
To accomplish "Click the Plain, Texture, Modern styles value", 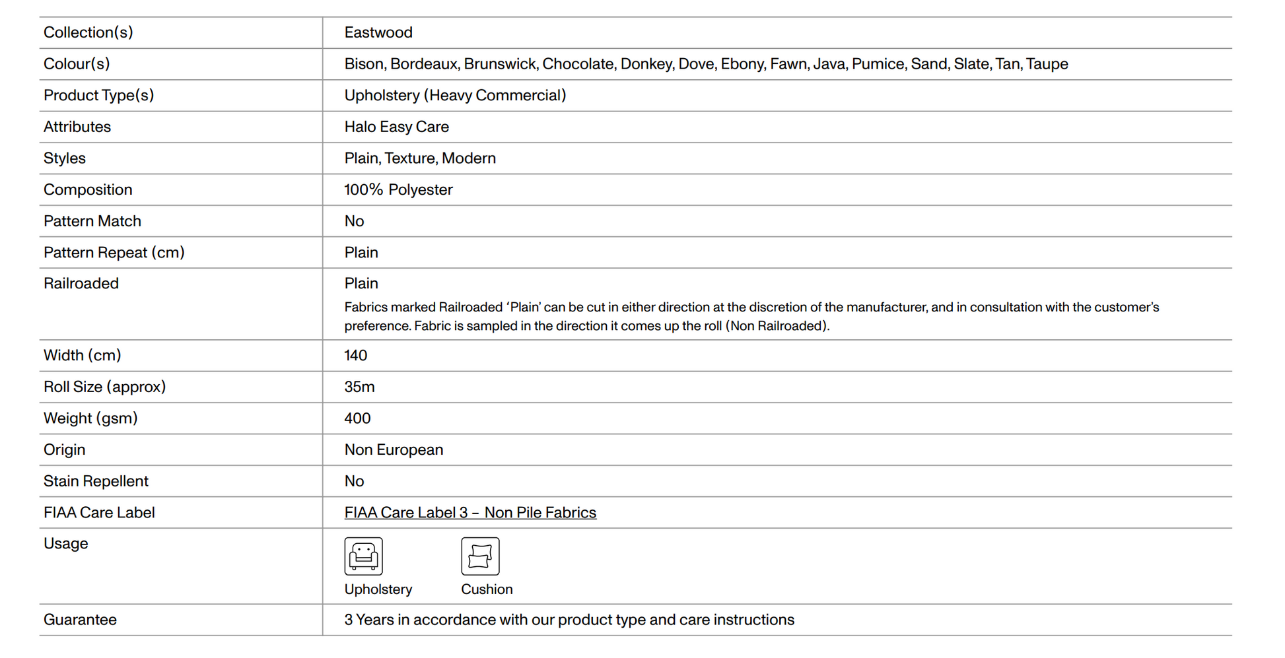I will pos(420,158).
